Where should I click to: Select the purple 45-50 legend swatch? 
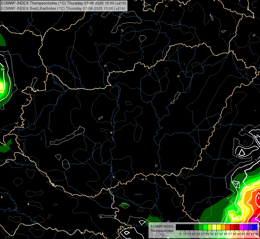[x=246, y=227]
